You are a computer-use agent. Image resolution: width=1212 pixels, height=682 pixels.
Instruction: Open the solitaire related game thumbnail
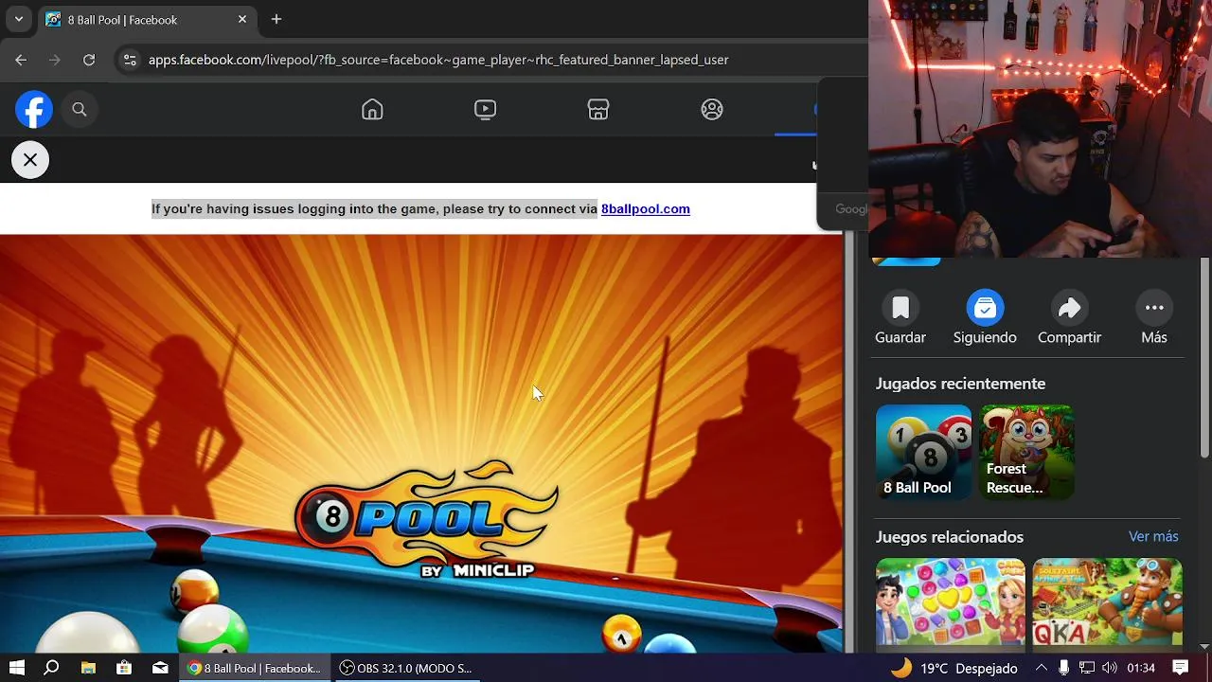(x=1107, y=602)
